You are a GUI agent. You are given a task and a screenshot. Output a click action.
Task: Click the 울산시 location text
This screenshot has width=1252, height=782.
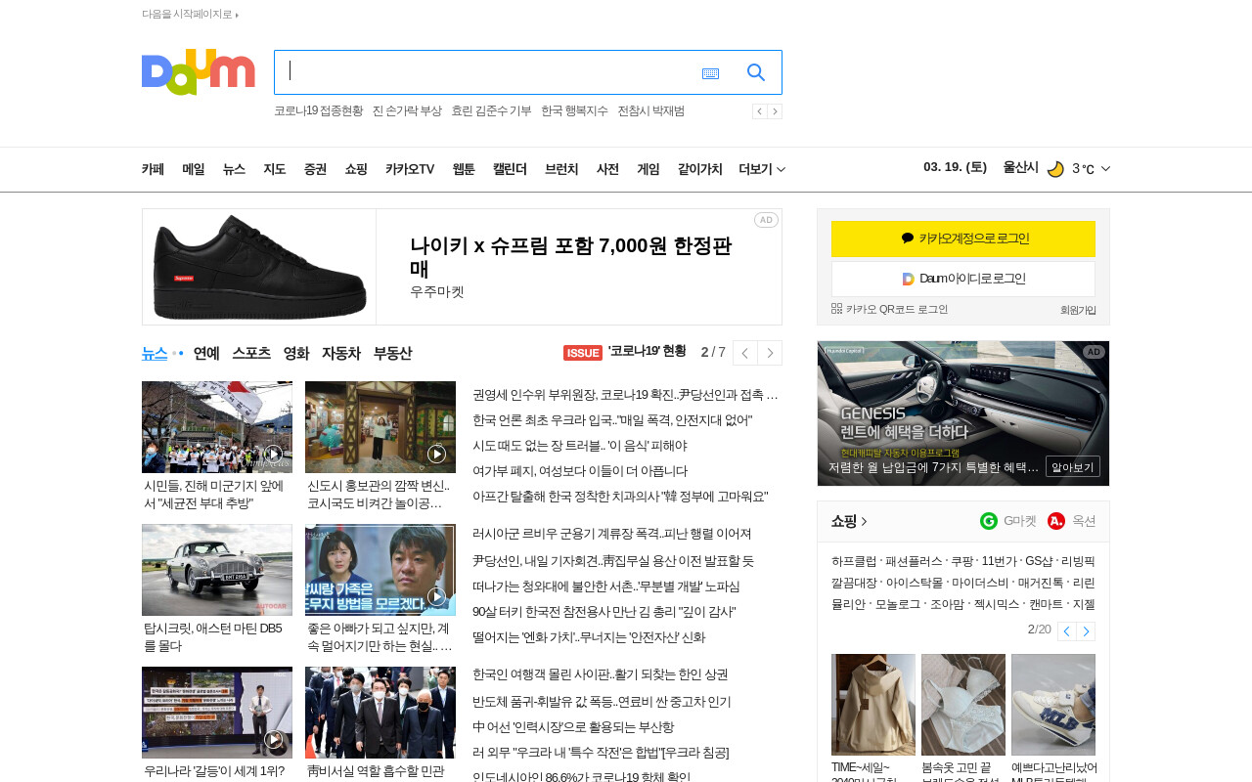1020,168
